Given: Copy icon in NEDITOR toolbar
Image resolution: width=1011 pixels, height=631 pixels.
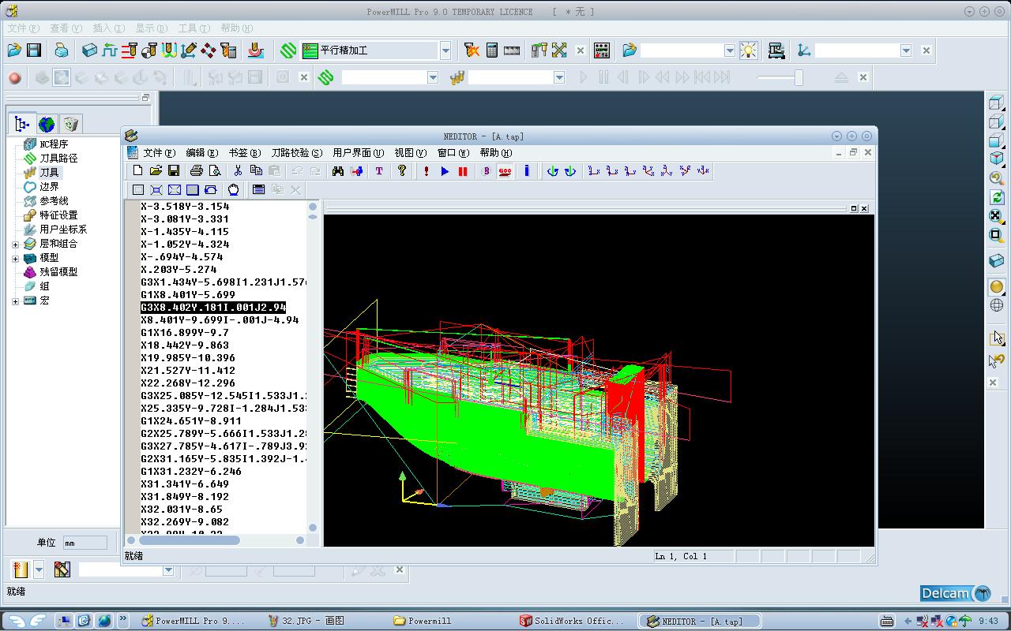Looking at the screenshot, I should 256,170.
